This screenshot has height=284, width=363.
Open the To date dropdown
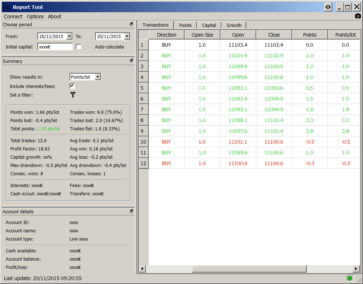pos(127,36)
